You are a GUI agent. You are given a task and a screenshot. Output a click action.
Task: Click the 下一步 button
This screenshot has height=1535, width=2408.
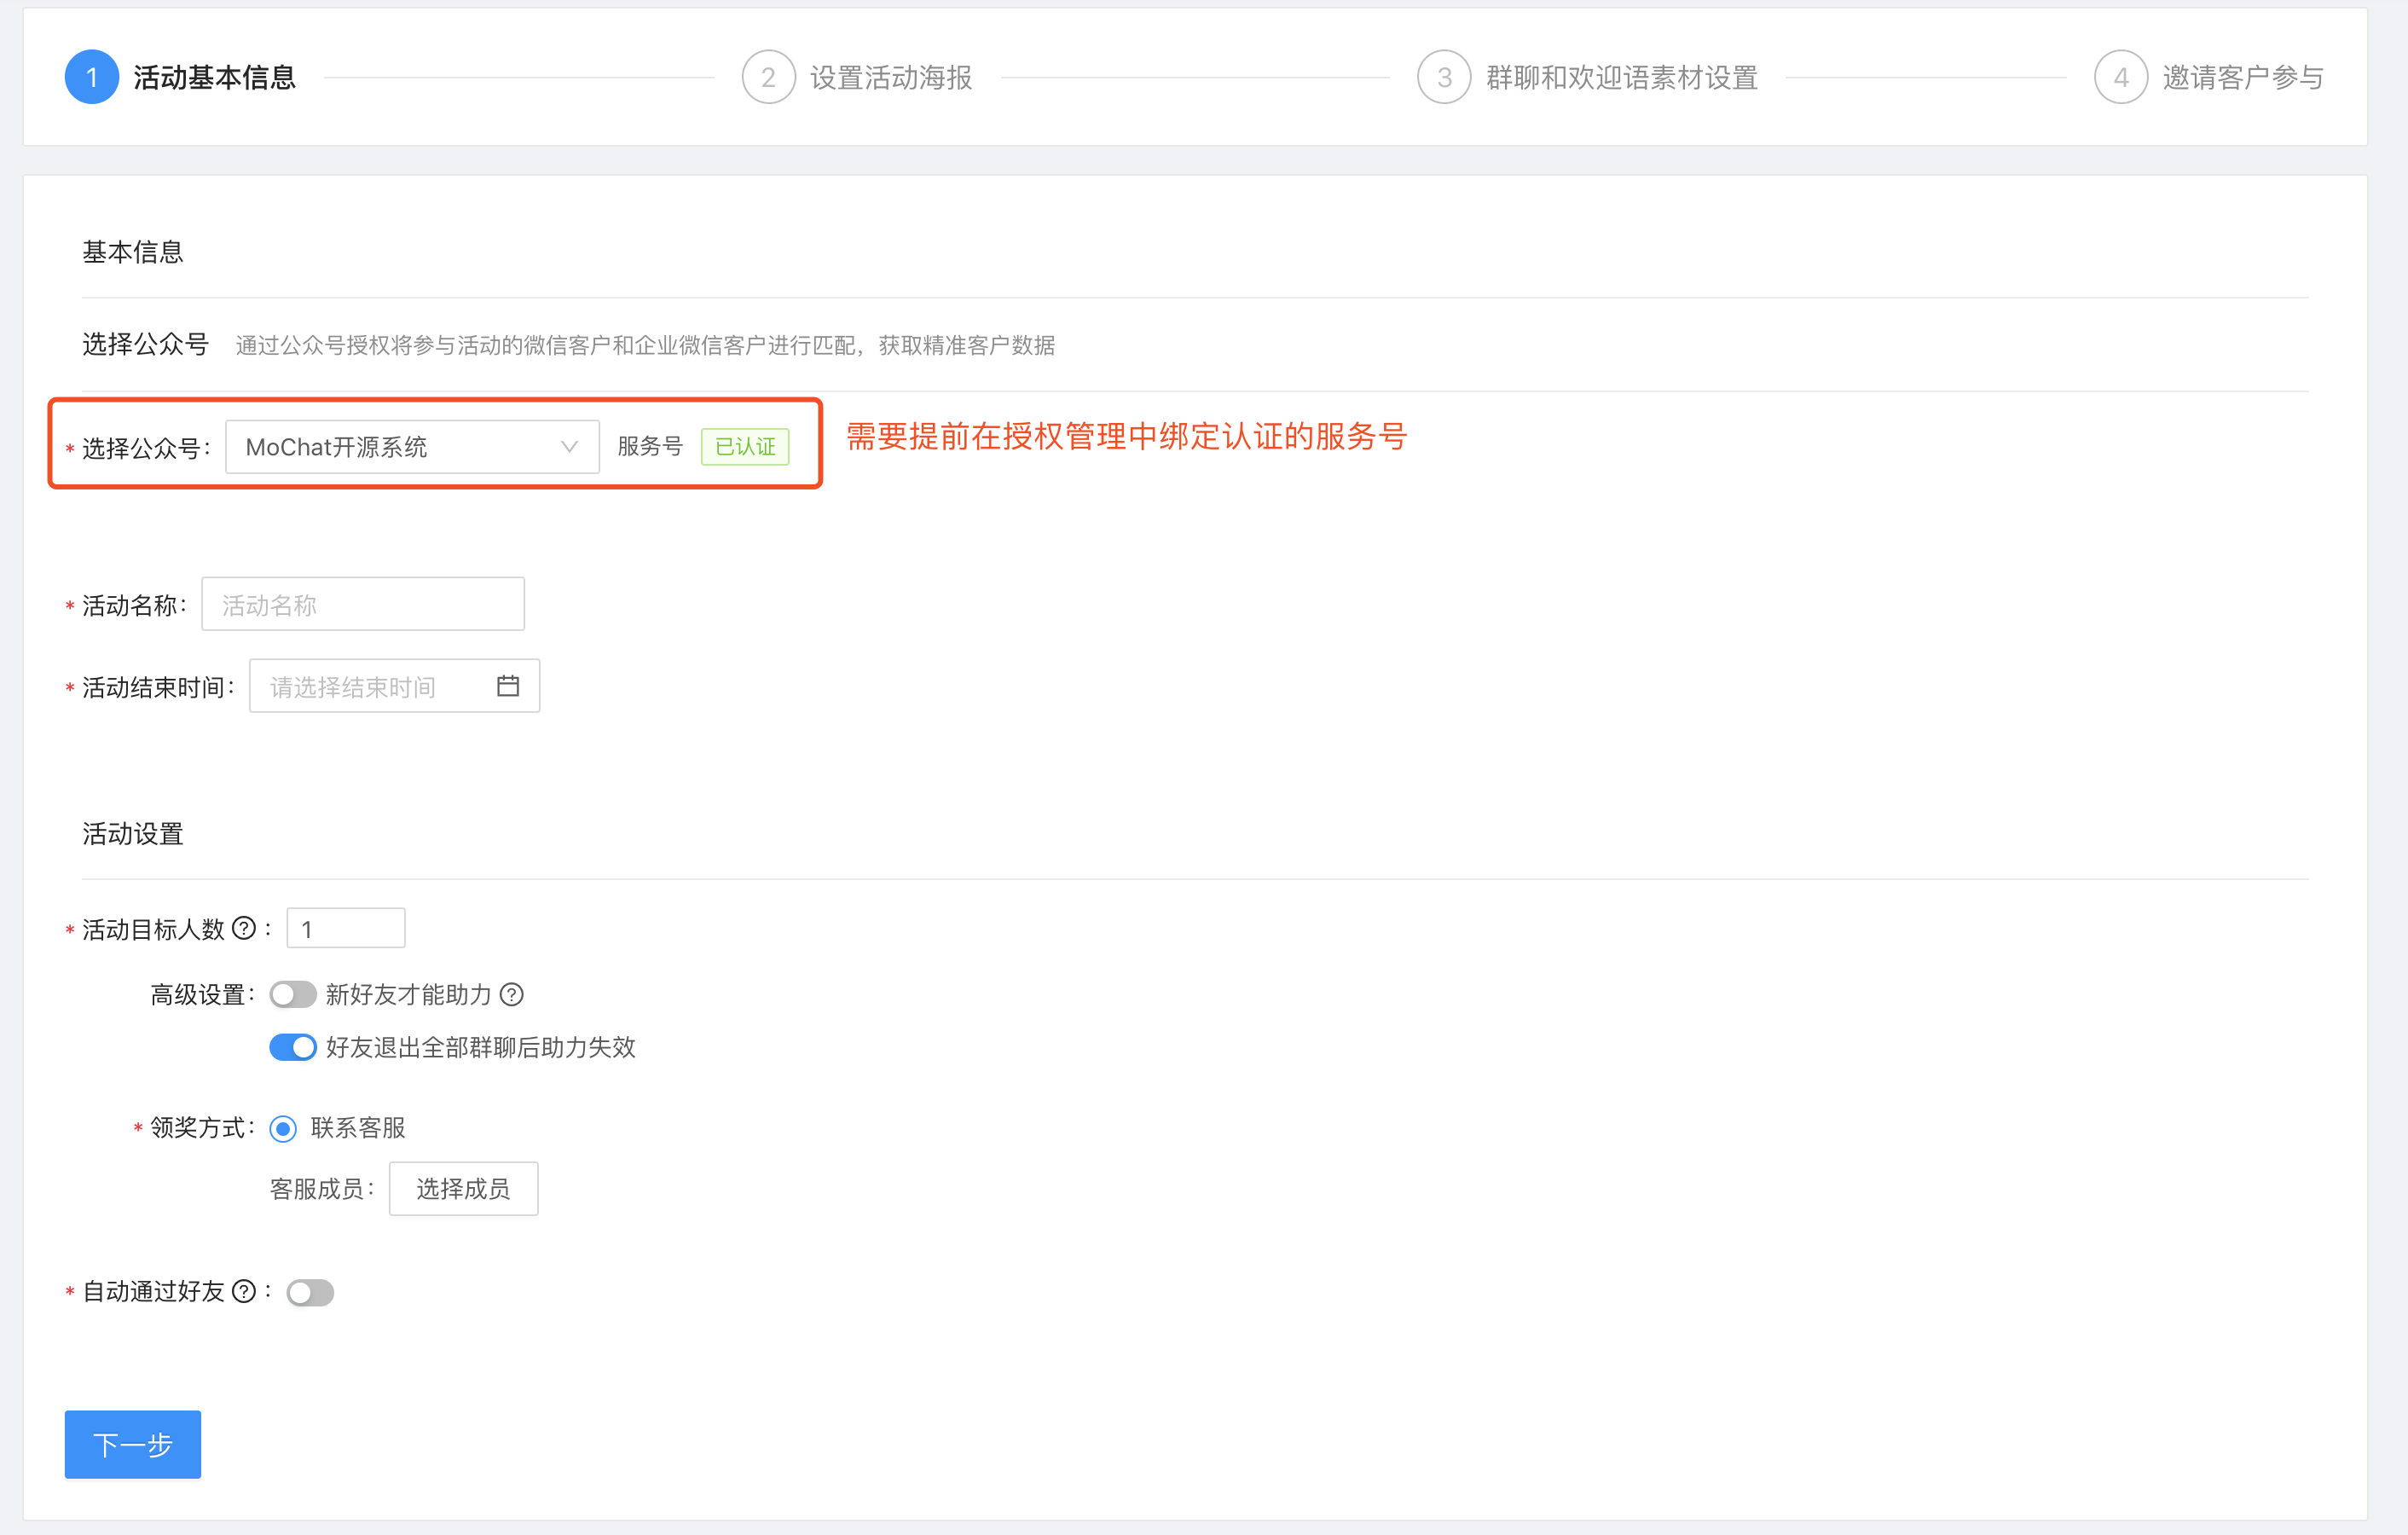[133, 1444]
